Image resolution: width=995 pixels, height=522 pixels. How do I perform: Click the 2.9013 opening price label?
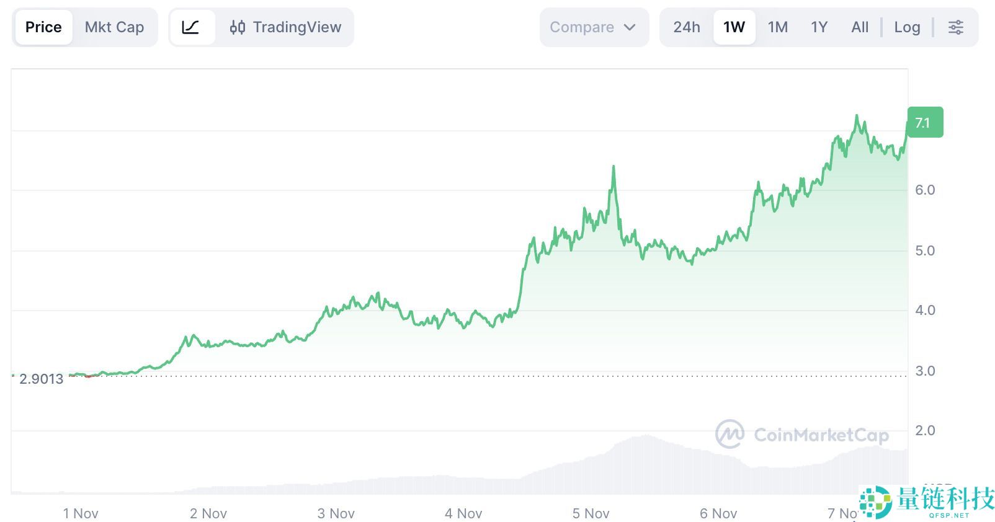point(41,379)
